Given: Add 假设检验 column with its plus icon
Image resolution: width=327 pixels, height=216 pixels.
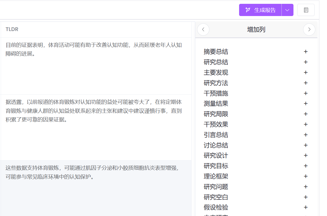Looking at the screenshot, I should click(306, 207).
